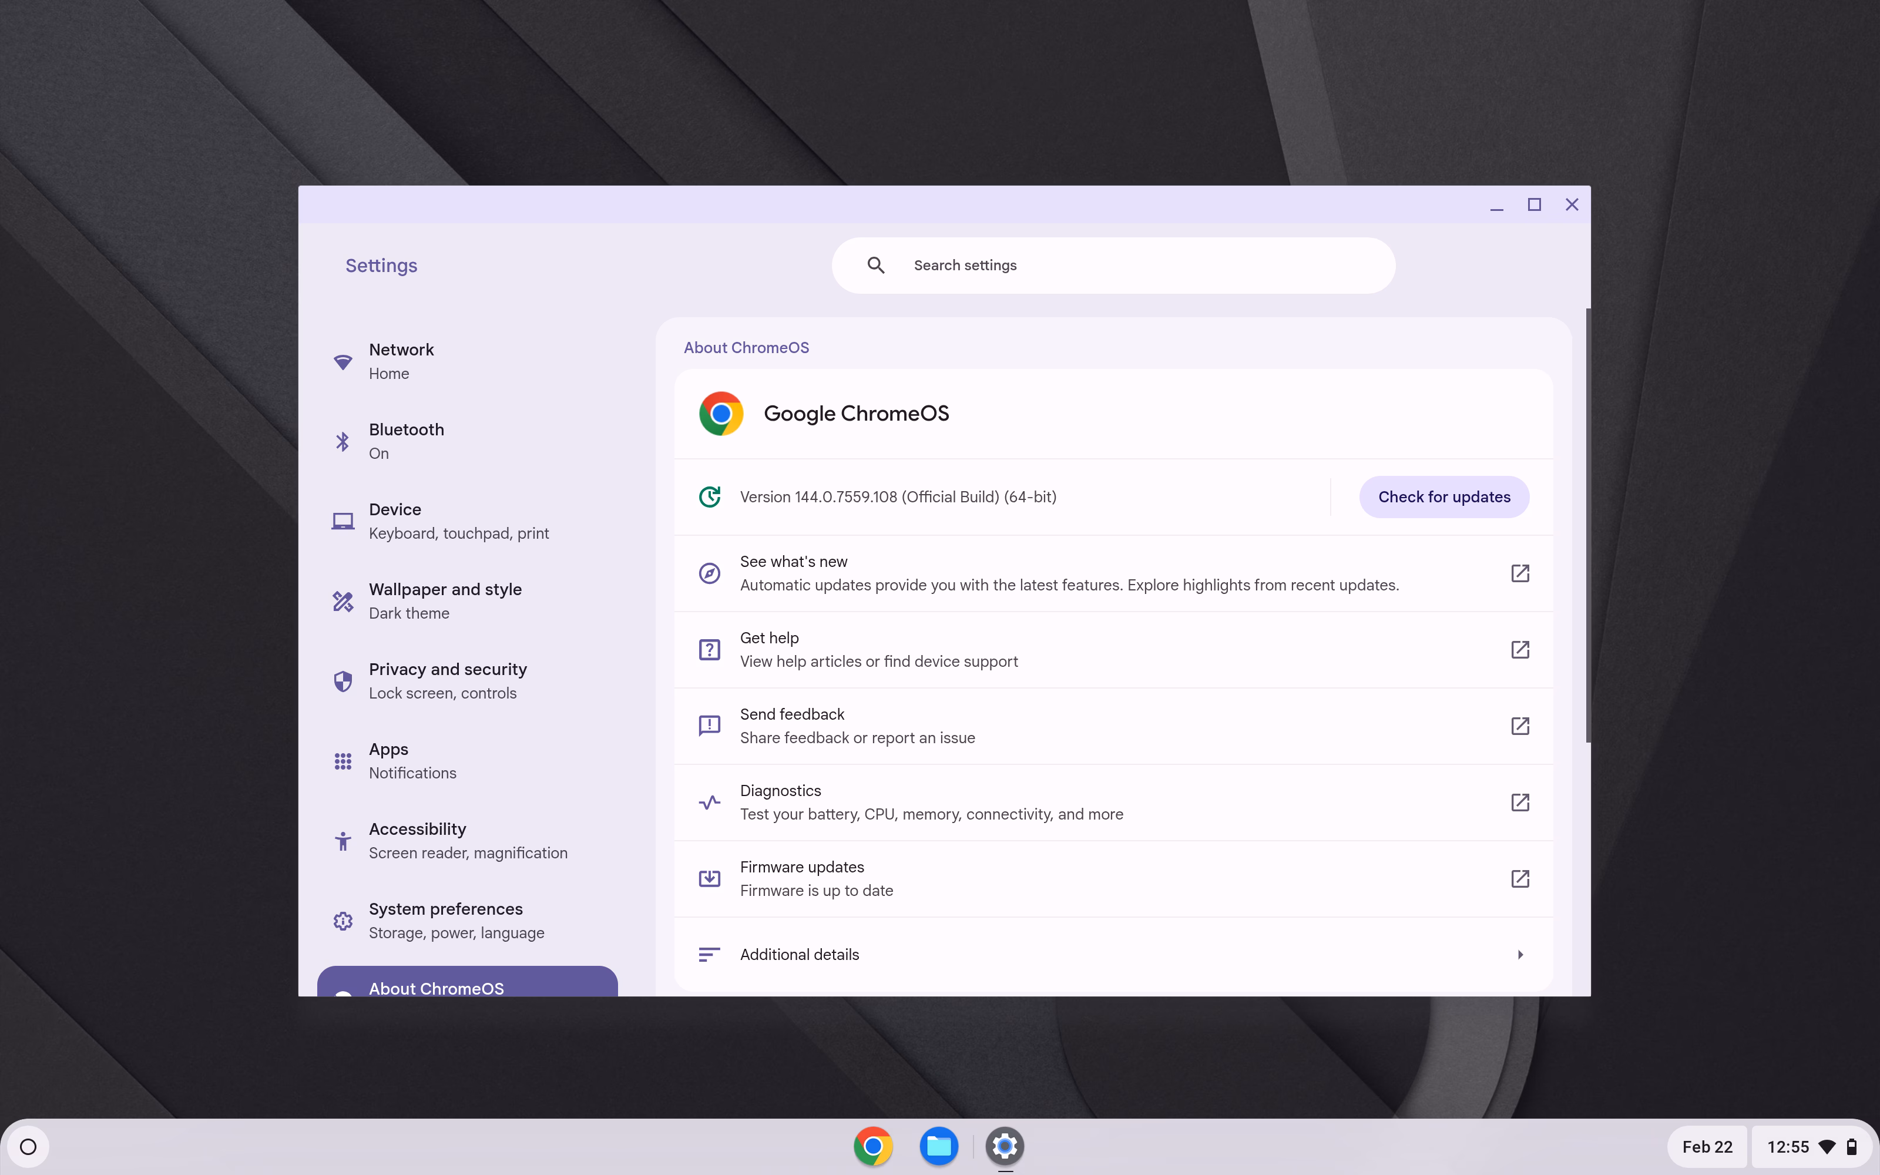Open Chrome from the shelf
Image resolution: width=1880 pixels, height=1175 pixels.
pos(873,1146)
